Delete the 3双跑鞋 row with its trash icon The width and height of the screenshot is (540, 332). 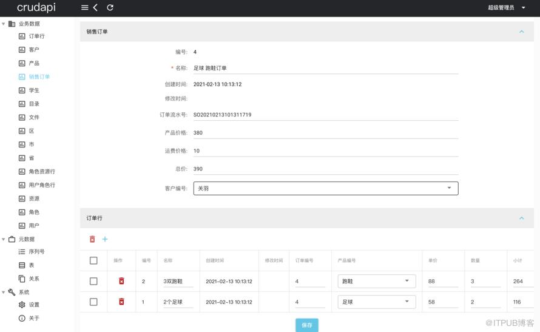click(121, 282)
